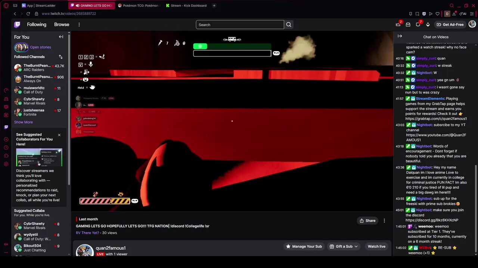This screenshot has width=478, height=268.
Task: Expand the Gift a Sub dropdown
Action: coord(344,246)
